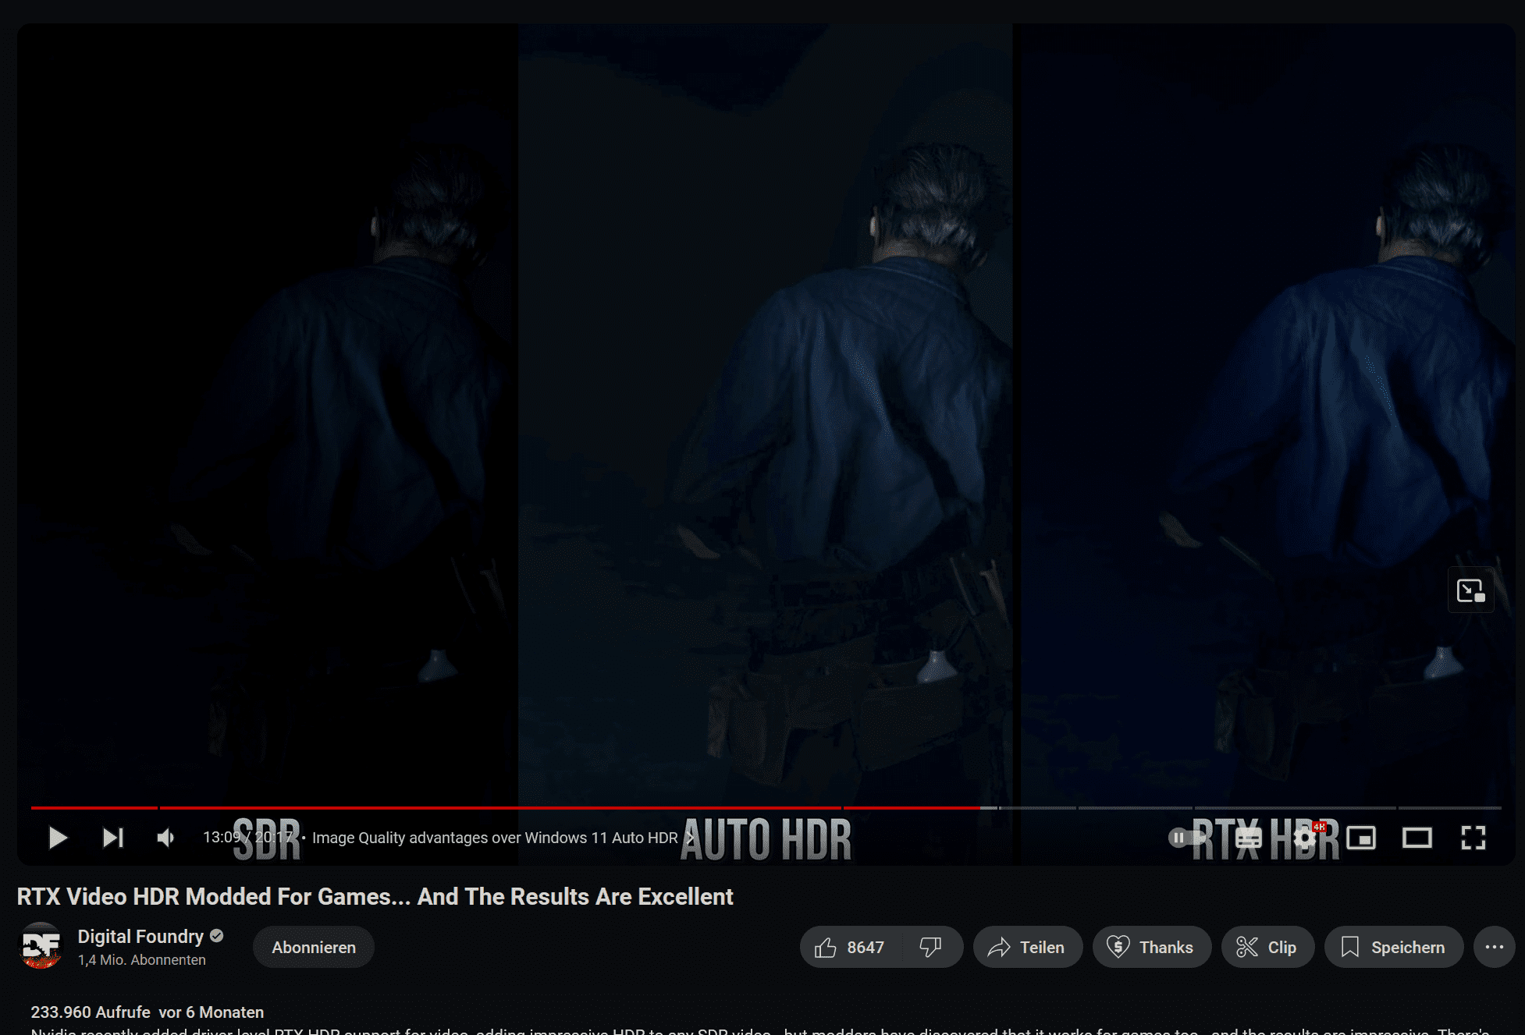Click the '1,4 Mio. Abonnenten' subscriber count
1525x1035 pixels.
142,960
